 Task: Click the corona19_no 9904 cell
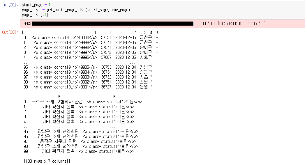(66, 72)
